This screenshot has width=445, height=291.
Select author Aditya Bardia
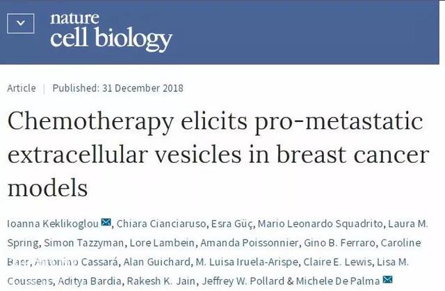(90, 281)
